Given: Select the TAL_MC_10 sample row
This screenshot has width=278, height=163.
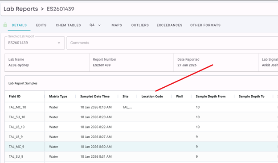Looking at the screenshot, I should click(141, 107).
